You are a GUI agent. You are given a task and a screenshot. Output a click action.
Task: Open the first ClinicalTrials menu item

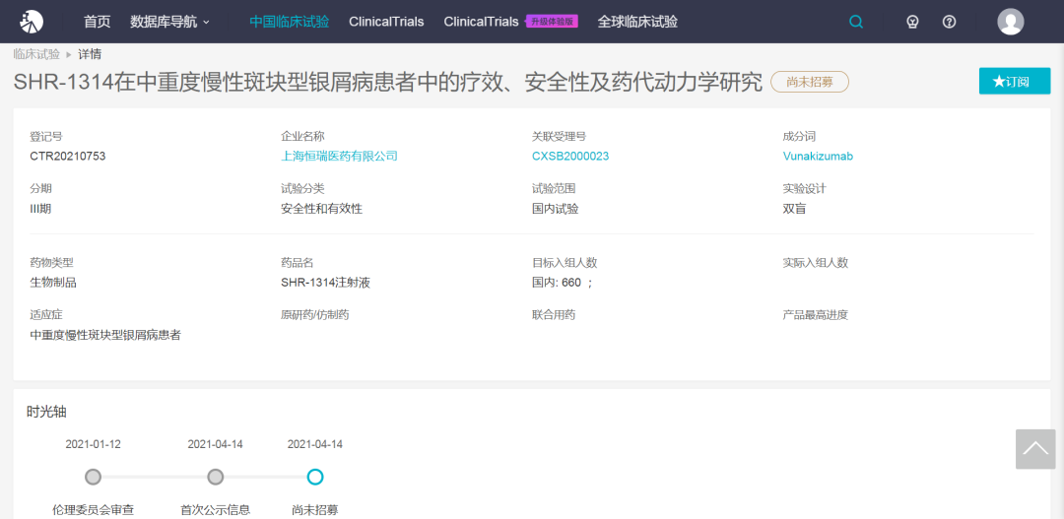[386, 22]
